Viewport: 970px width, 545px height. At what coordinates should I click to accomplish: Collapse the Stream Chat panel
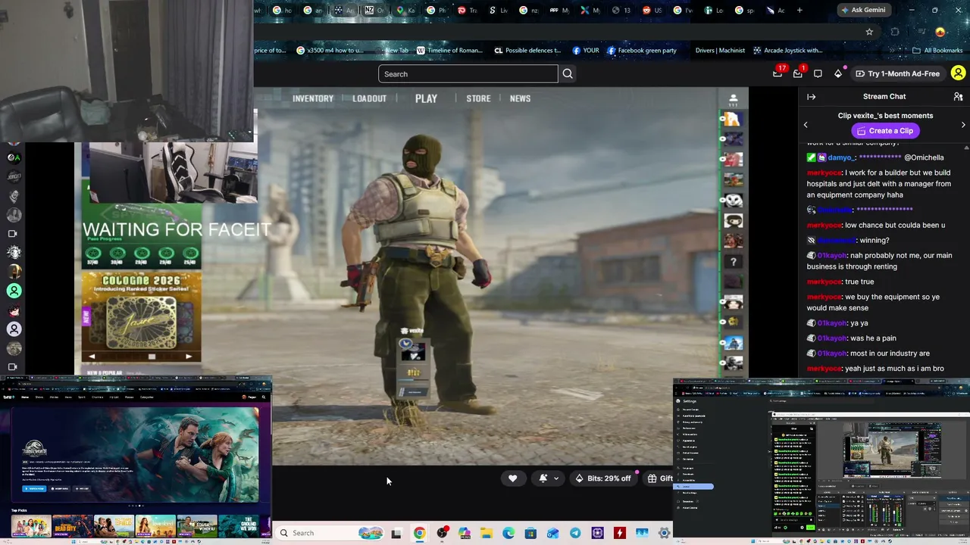811,97
